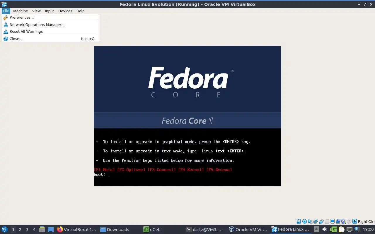Choose Close... in the File menu
Screen dimensions: 375x234
[50, 39]
